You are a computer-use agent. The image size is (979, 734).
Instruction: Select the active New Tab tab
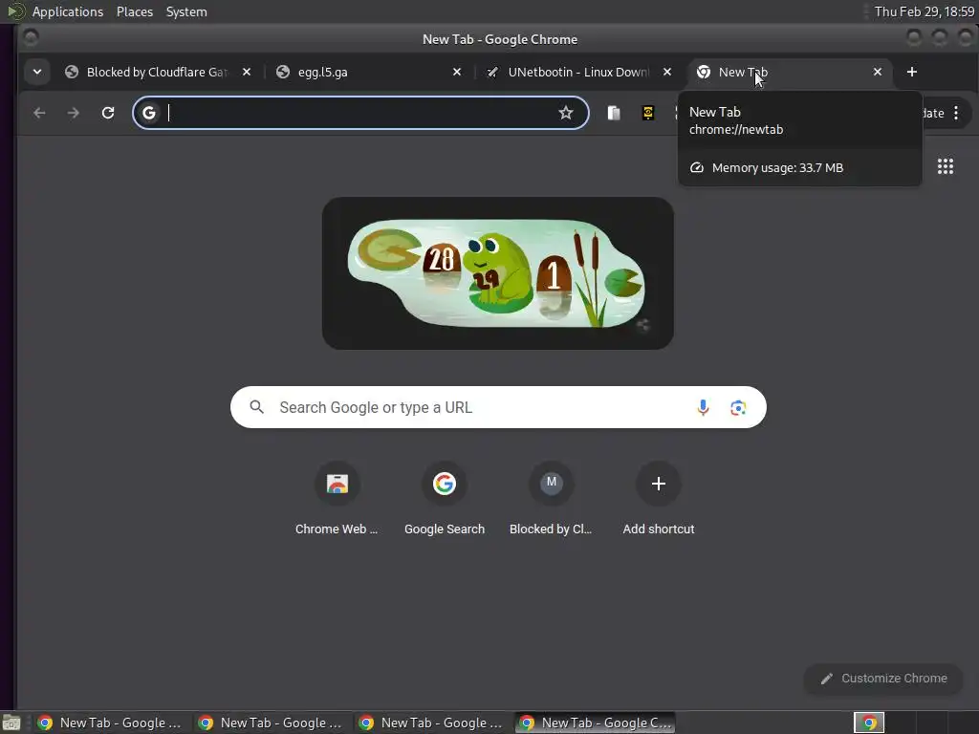pyautogui.click(x=788, y=72)
